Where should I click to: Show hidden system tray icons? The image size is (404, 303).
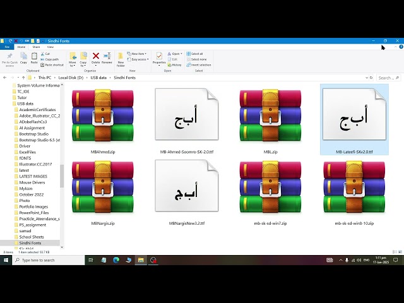[341, 260]
